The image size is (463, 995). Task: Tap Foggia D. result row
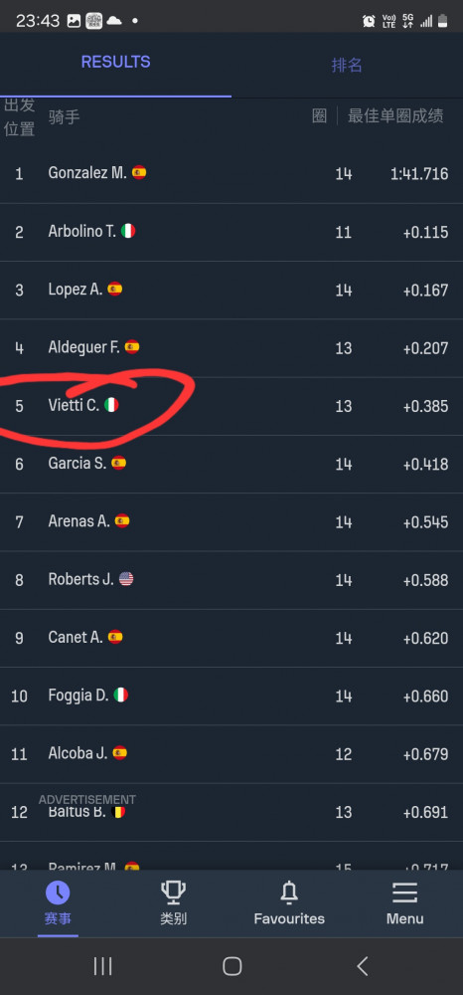tap(231, 696)
